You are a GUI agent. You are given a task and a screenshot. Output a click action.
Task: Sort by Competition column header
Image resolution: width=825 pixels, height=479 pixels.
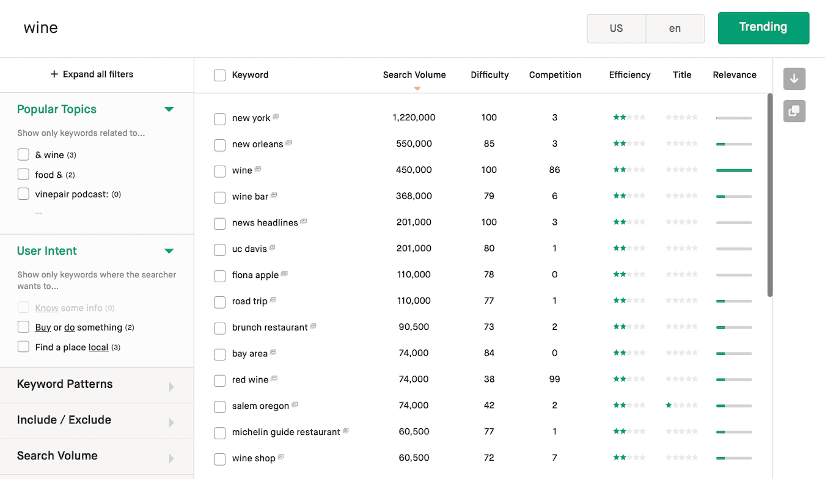[x=555, y=75]
